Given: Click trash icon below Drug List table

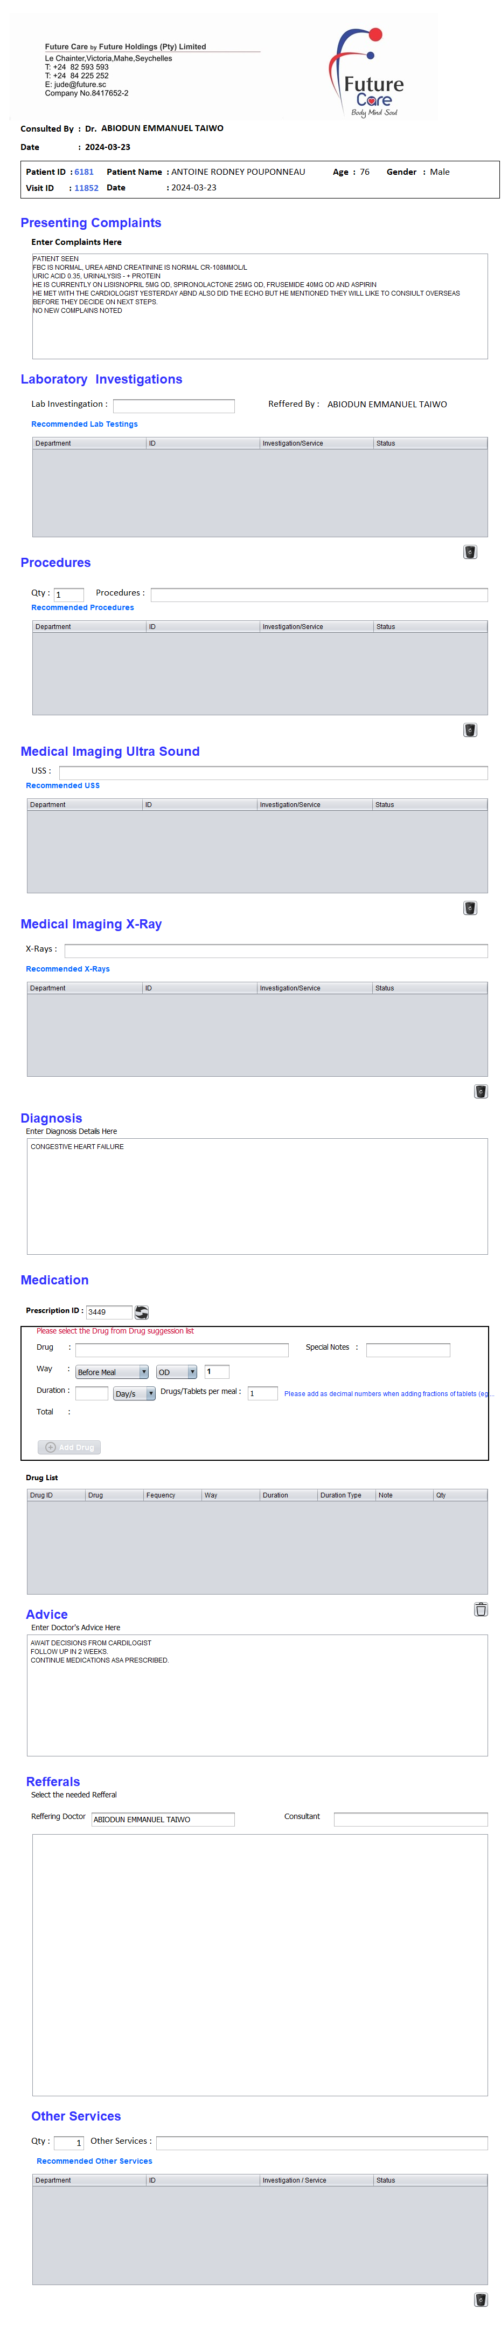Looking at the screenshot, I should coord(481,1609).
